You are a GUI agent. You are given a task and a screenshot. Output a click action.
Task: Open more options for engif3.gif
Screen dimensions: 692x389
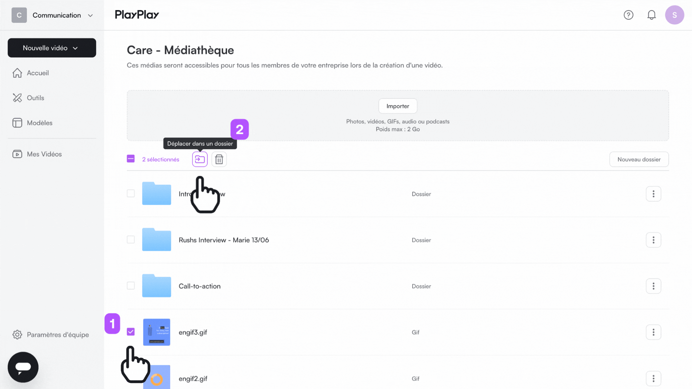click(653, 332)
